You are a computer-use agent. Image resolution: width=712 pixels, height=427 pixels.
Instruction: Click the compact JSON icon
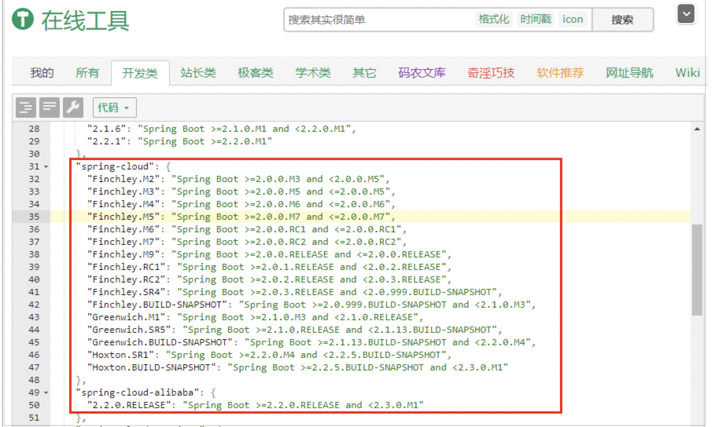tap(50, 107)
